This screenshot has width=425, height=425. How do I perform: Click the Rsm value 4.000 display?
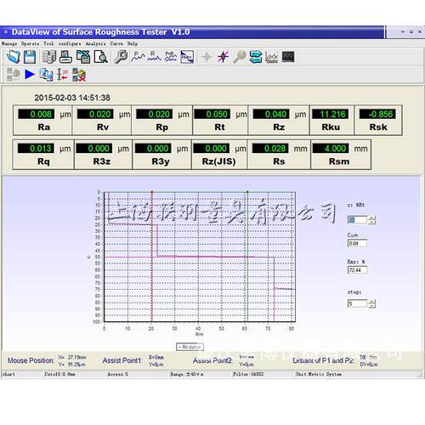[331, 148]
